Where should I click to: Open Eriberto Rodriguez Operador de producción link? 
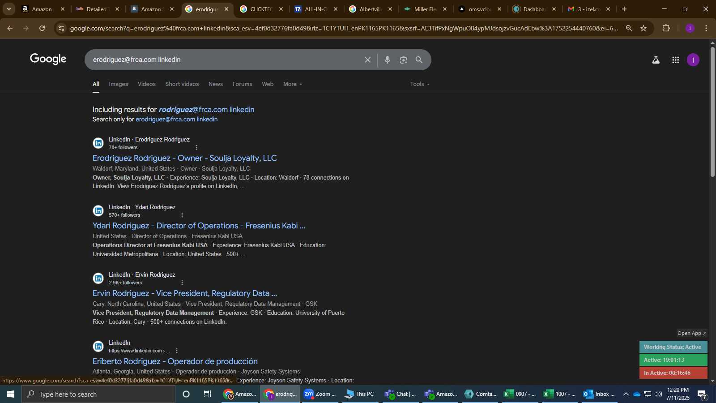[175, 361]
